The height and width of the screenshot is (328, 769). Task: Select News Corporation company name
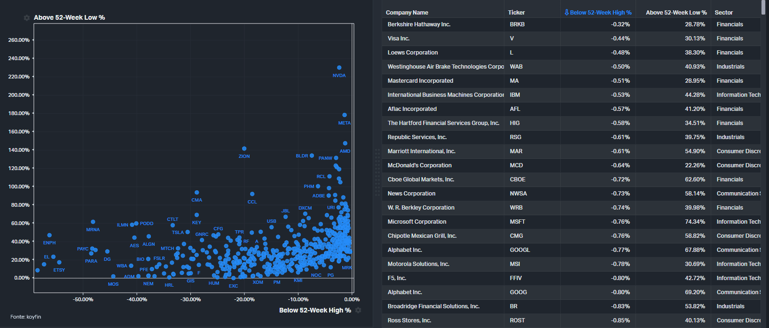[412, 194]
